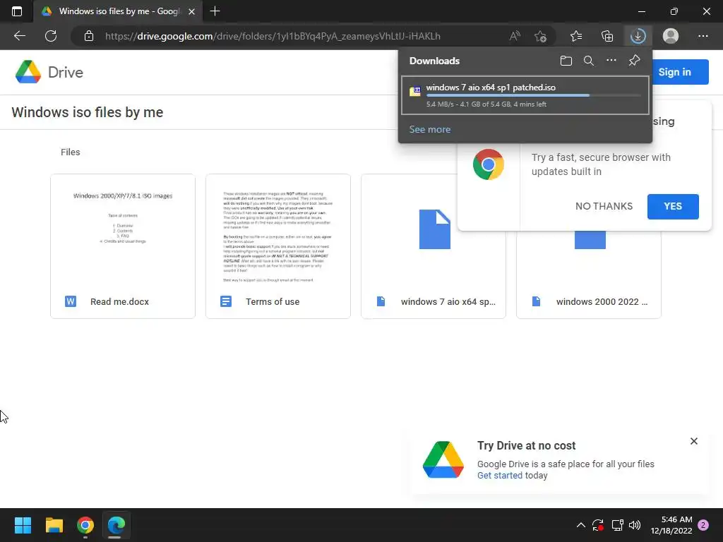Viewport: 723px width, 542px height.
Task: Open the tab actions menu icon
Action: click(x=17, y=11)
